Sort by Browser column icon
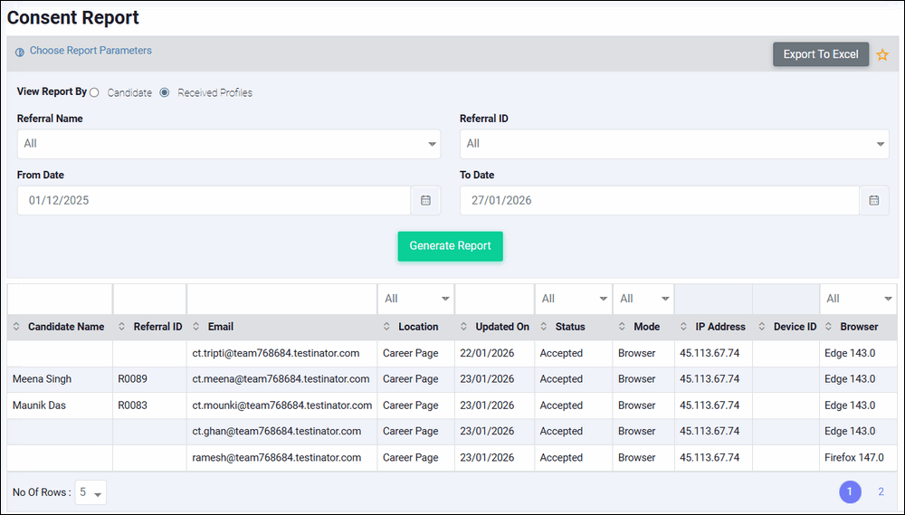 point(828,327)
